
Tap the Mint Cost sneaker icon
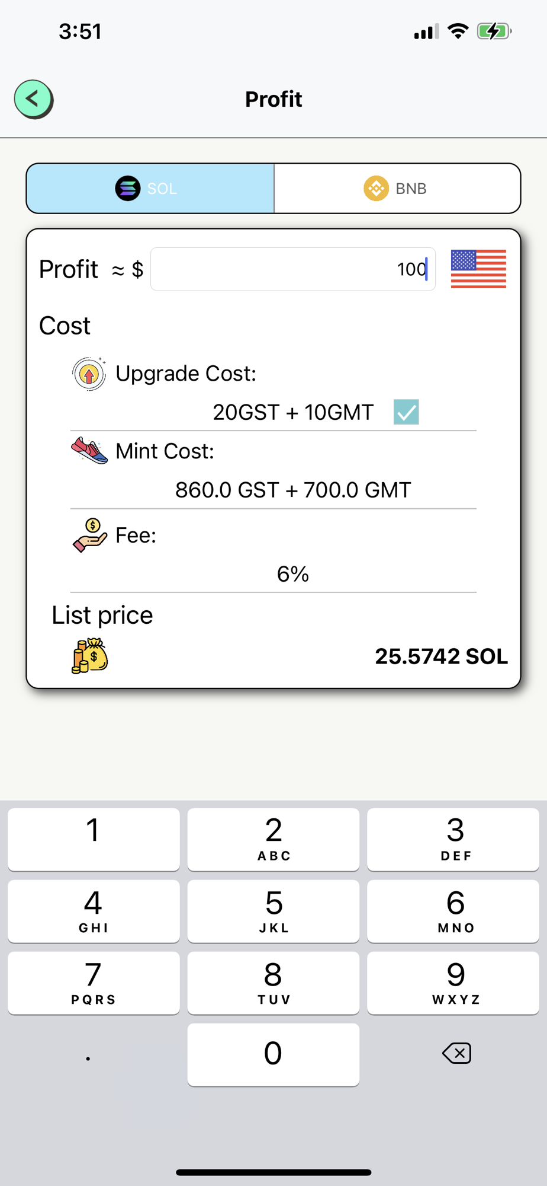click(89, 451)
